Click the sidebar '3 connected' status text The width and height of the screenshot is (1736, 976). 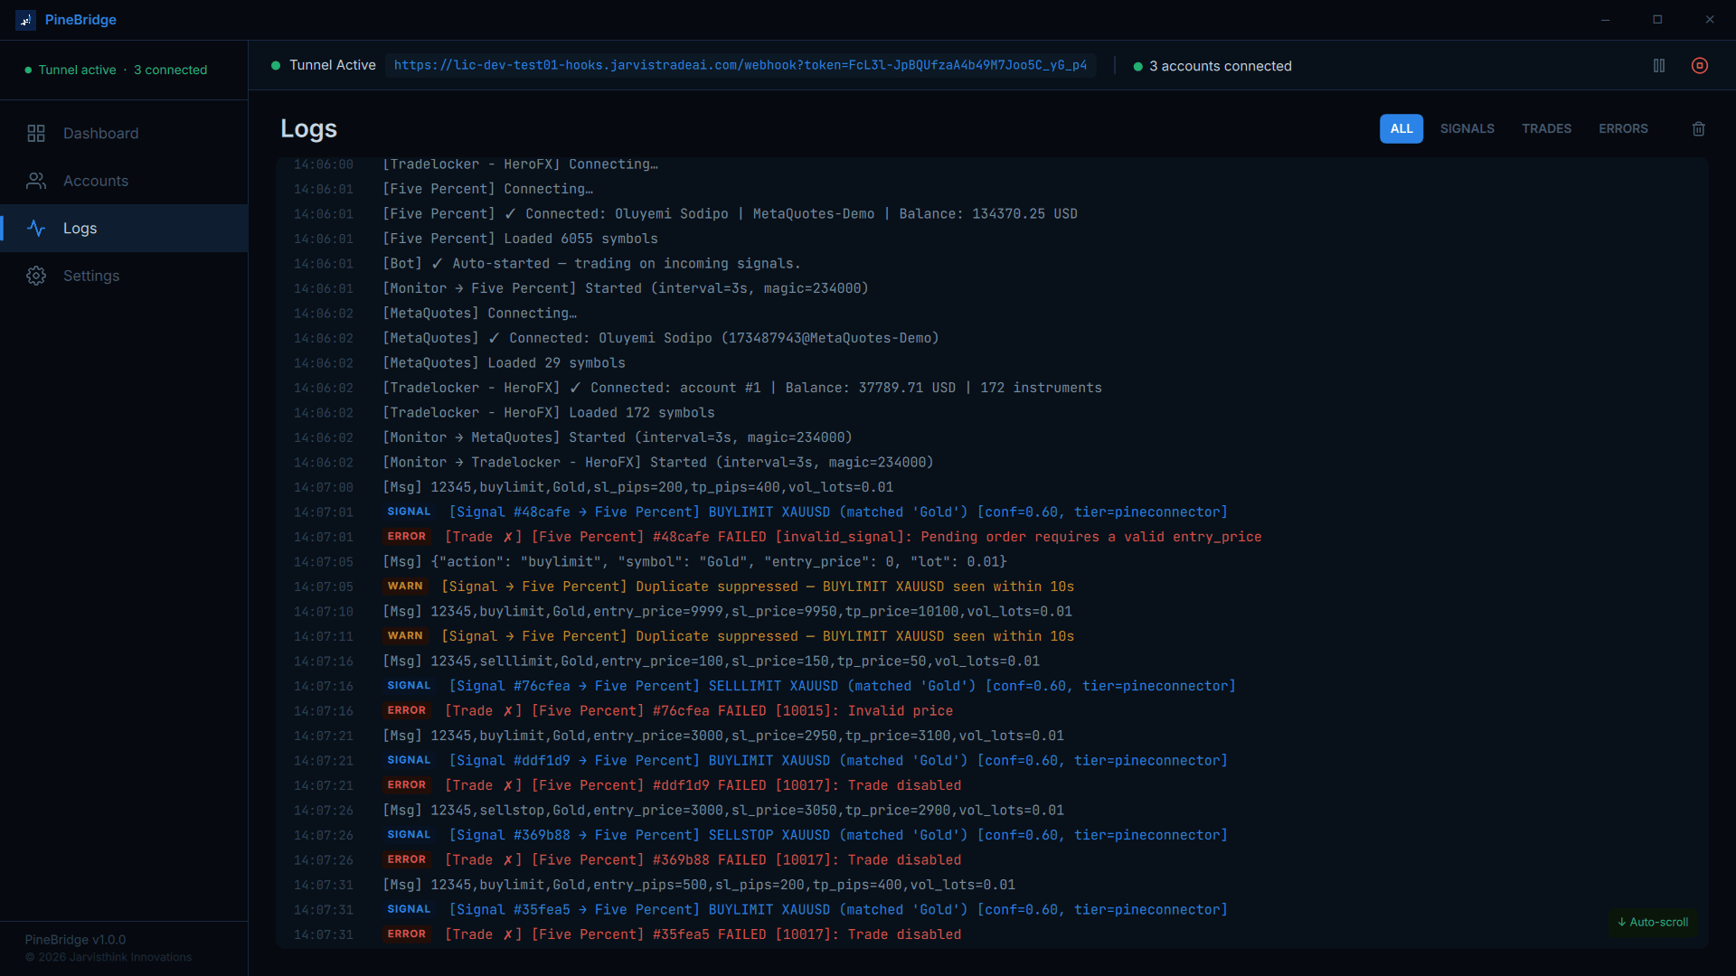click(170, 70)
